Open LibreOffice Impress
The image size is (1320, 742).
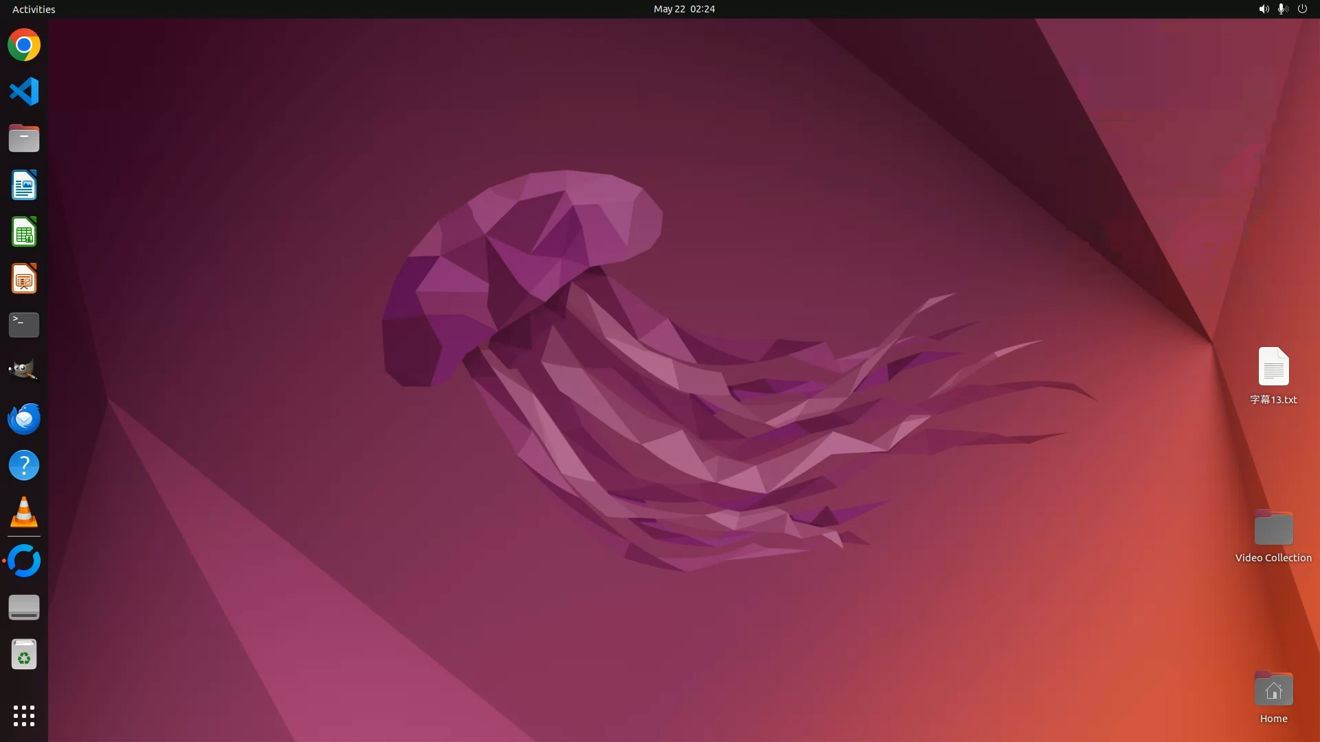click(24, 278)
